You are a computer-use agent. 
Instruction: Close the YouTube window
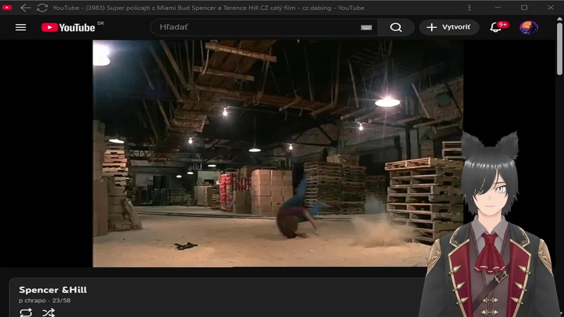(x=551, y=7)
